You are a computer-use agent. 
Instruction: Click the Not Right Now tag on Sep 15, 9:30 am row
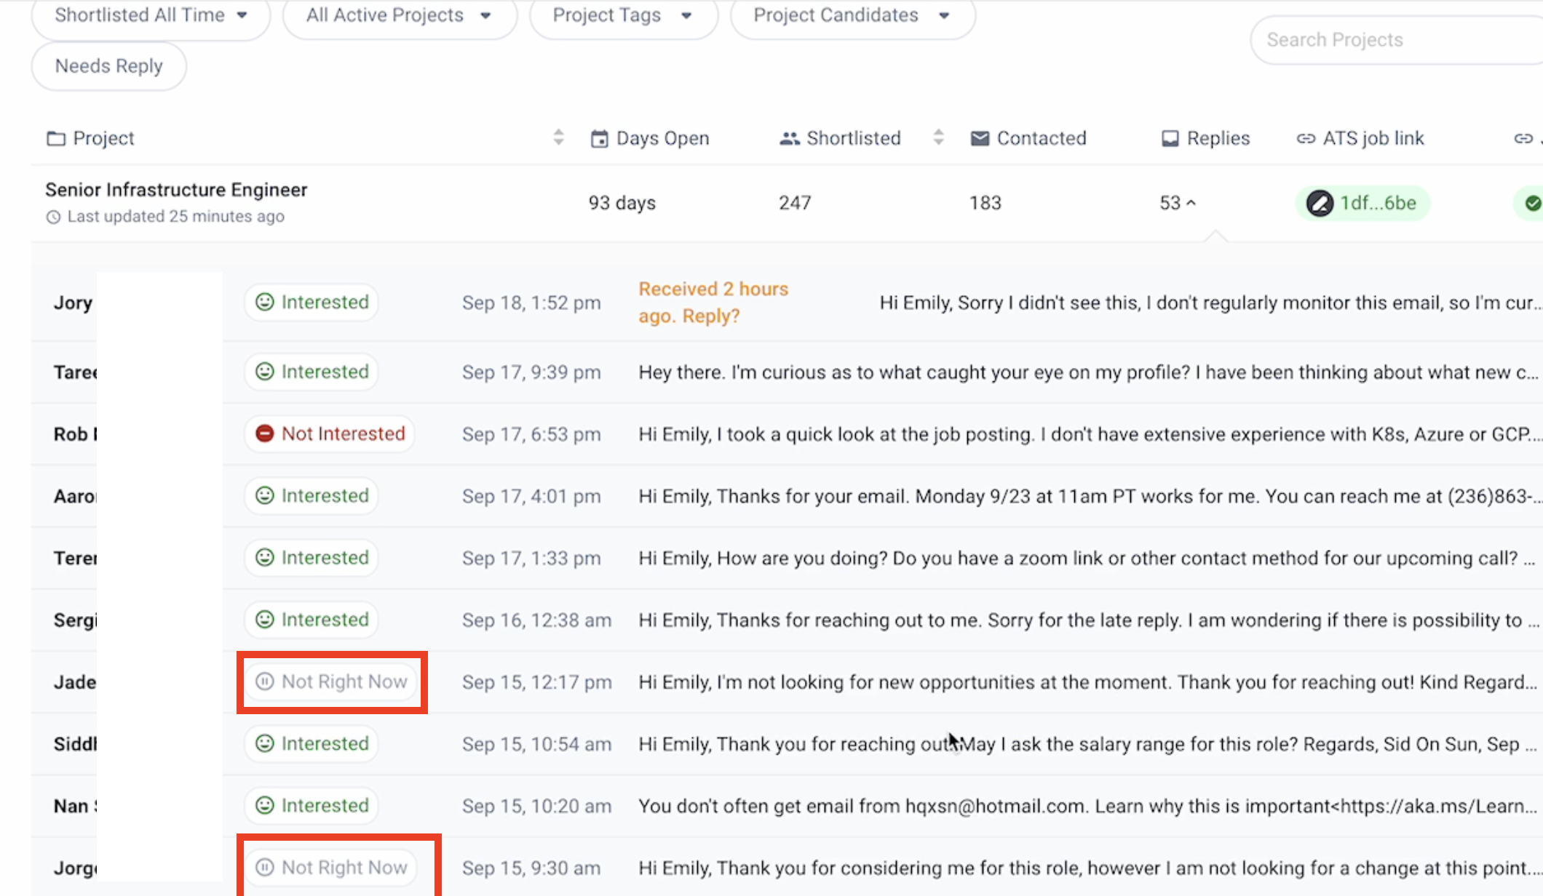331,867
